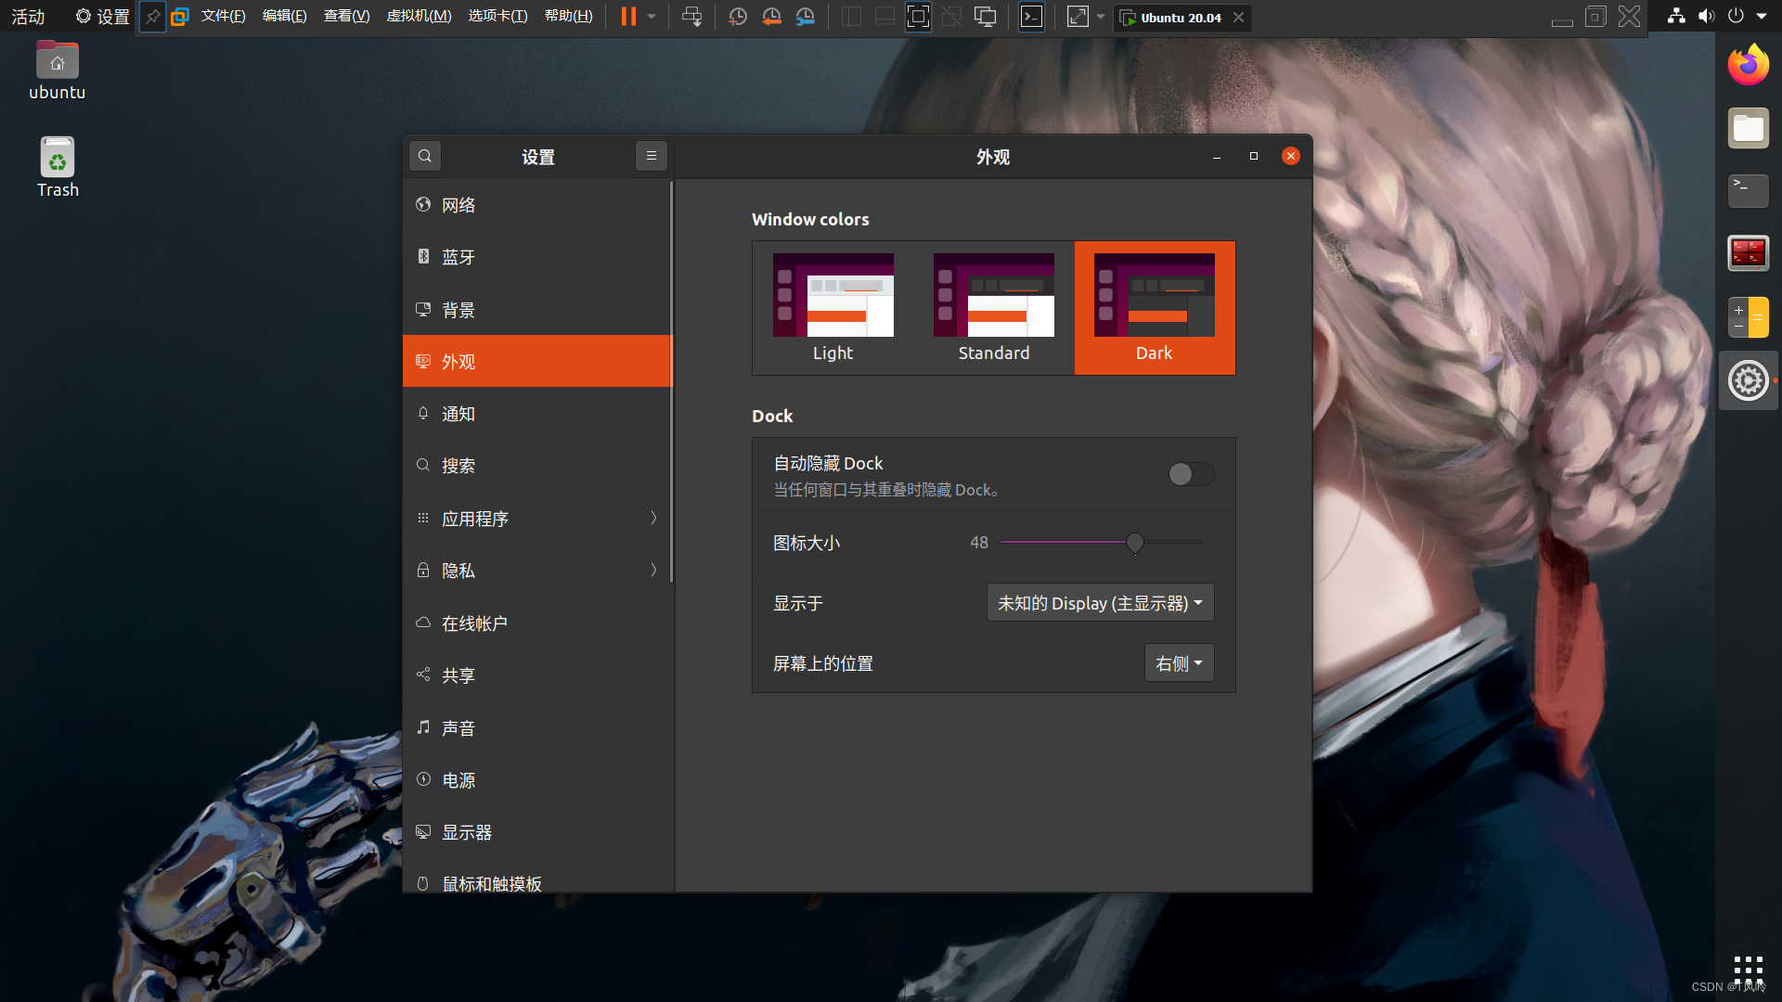Open the display selector for the Dock
Image resolution: width=1782 pixels, height=1002 pixels.
pos(1100,602)
